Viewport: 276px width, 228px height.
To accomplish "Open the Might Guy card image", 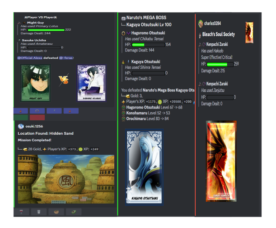I will point(36,83).
